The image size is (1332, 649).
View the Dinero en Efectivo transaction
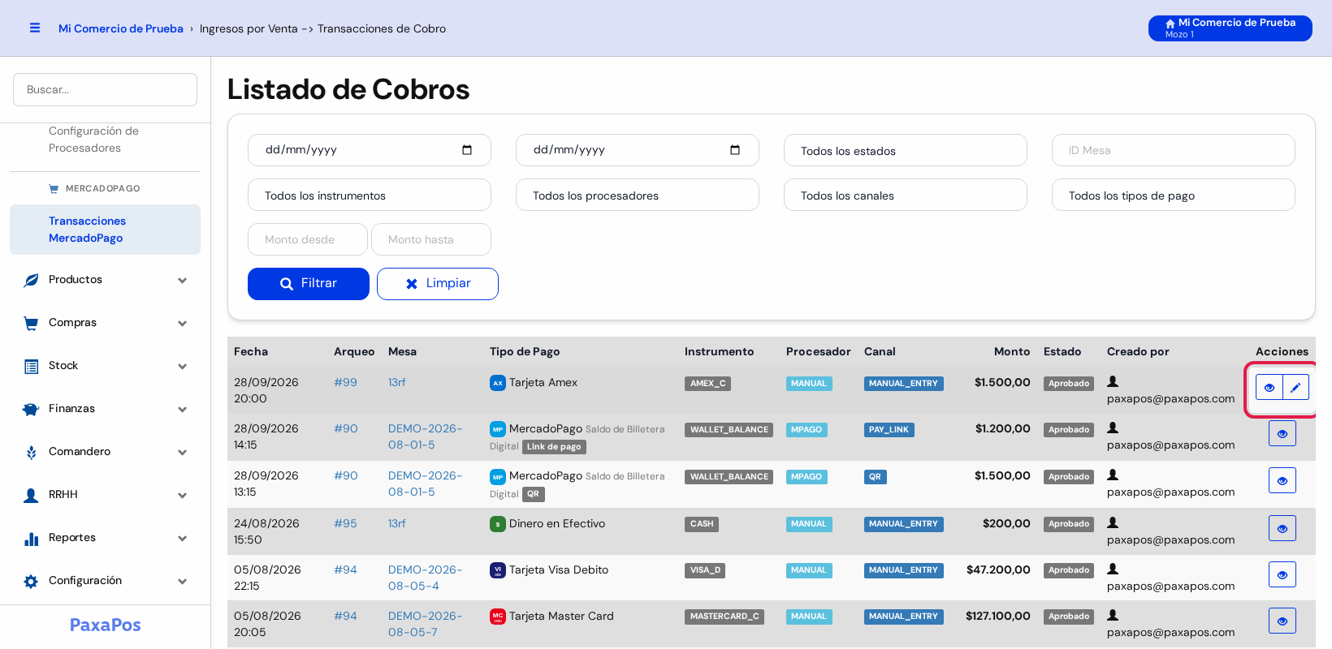(1282, 528)
